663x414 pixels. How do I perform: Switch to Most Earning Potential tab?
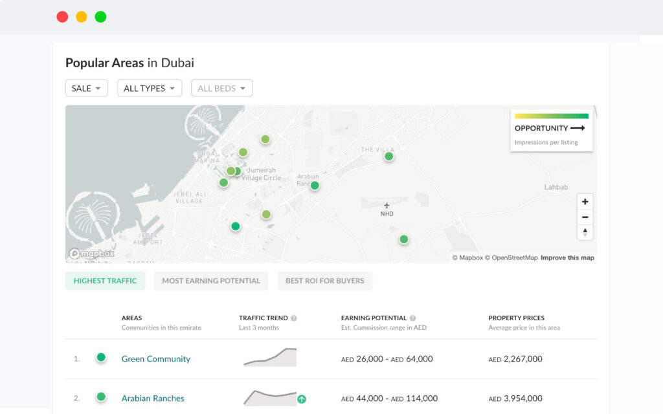(211, 281)
